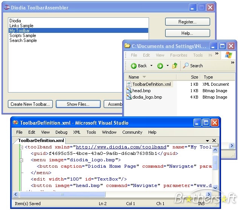The height and width of the screenshot is (210, 238).
Task: Click the editor scroll left arrow
Action: tap(15, 194)
